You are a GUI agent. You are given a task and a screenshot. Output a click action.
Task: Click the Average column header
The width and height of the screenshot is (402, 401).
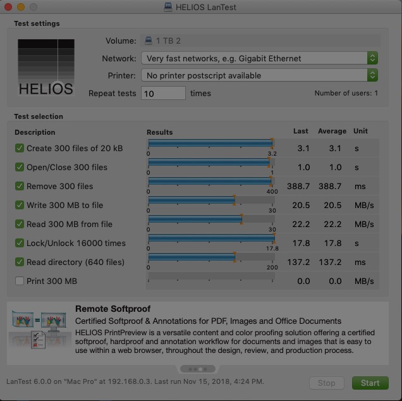332,131
